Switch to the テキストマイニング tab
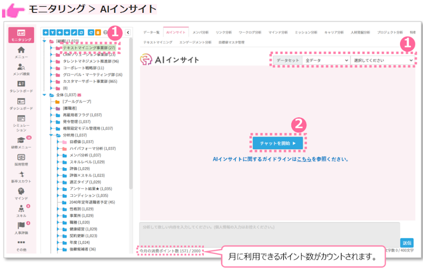The width and height of the screenshot is (423, 268). pyautogui.click(x=157, y=42)
